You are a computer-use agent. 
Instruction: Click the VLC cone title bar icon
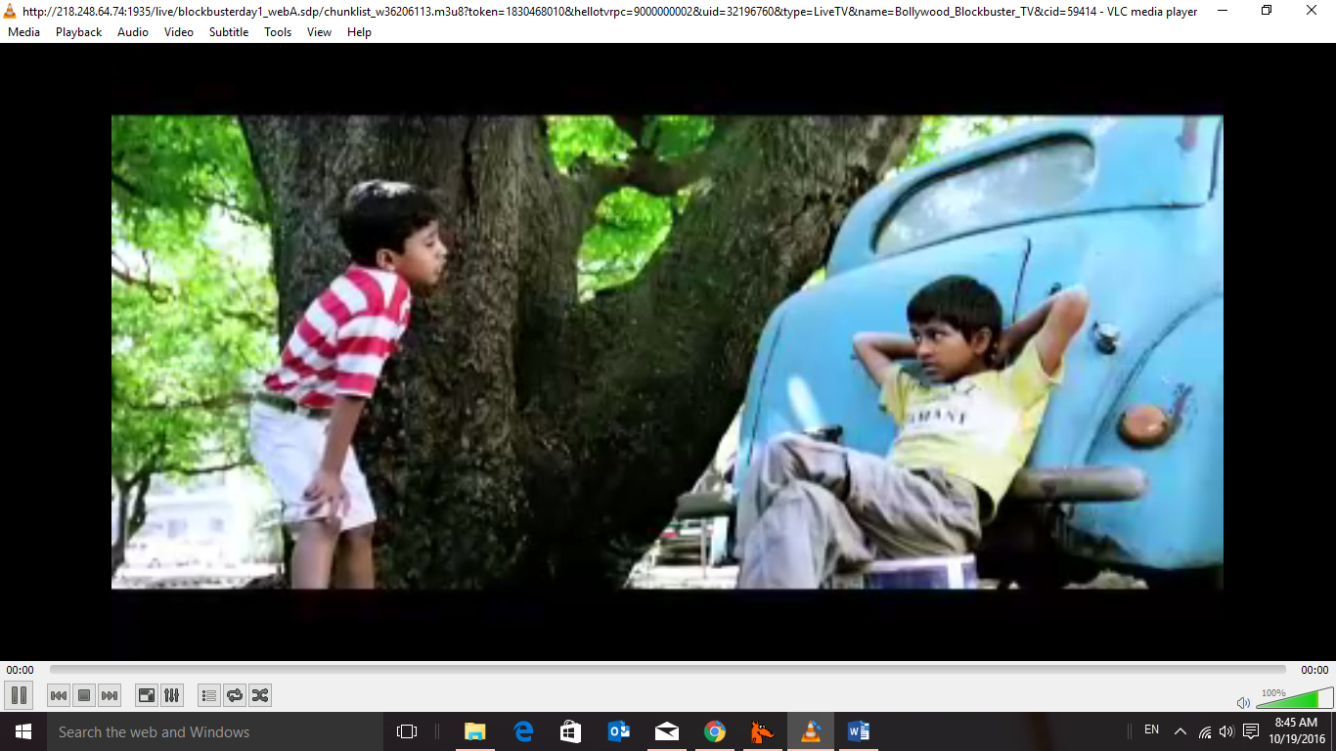pos(10,11)
